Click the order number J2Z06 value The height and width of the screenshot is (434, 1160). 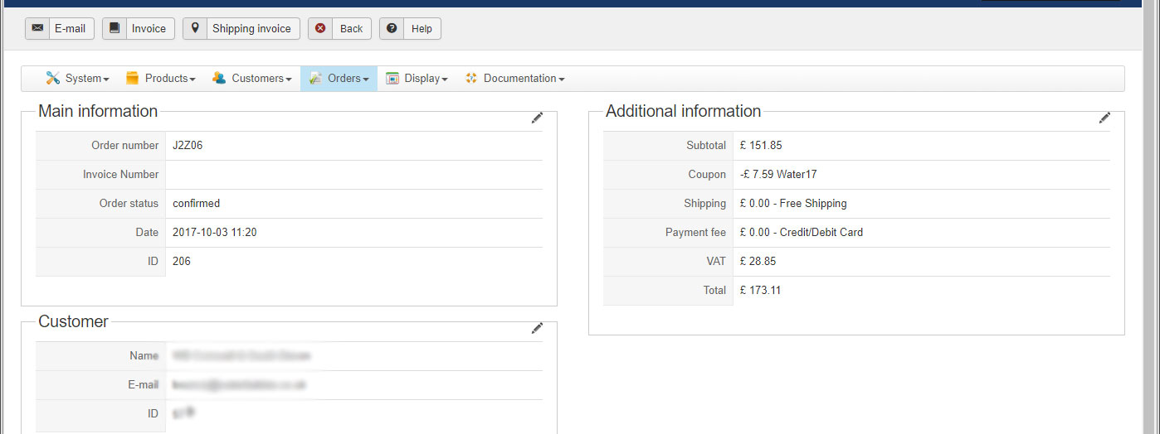point(188,146)
